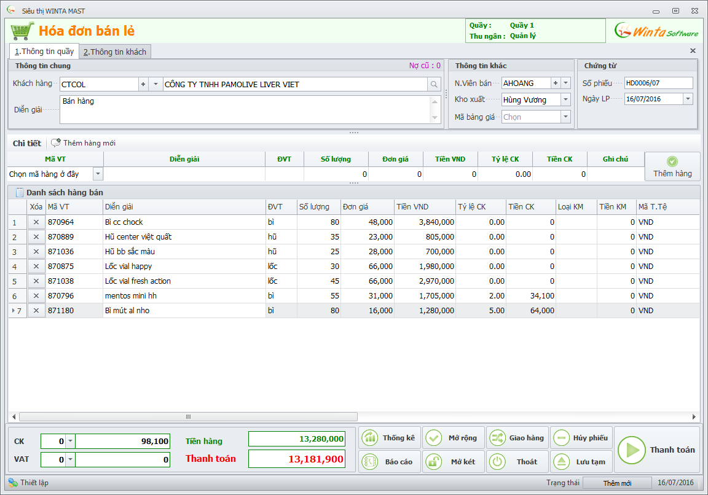
Task: Click Ghi chú entry cell in Chi tiết
Action: (x=615, y=174)
